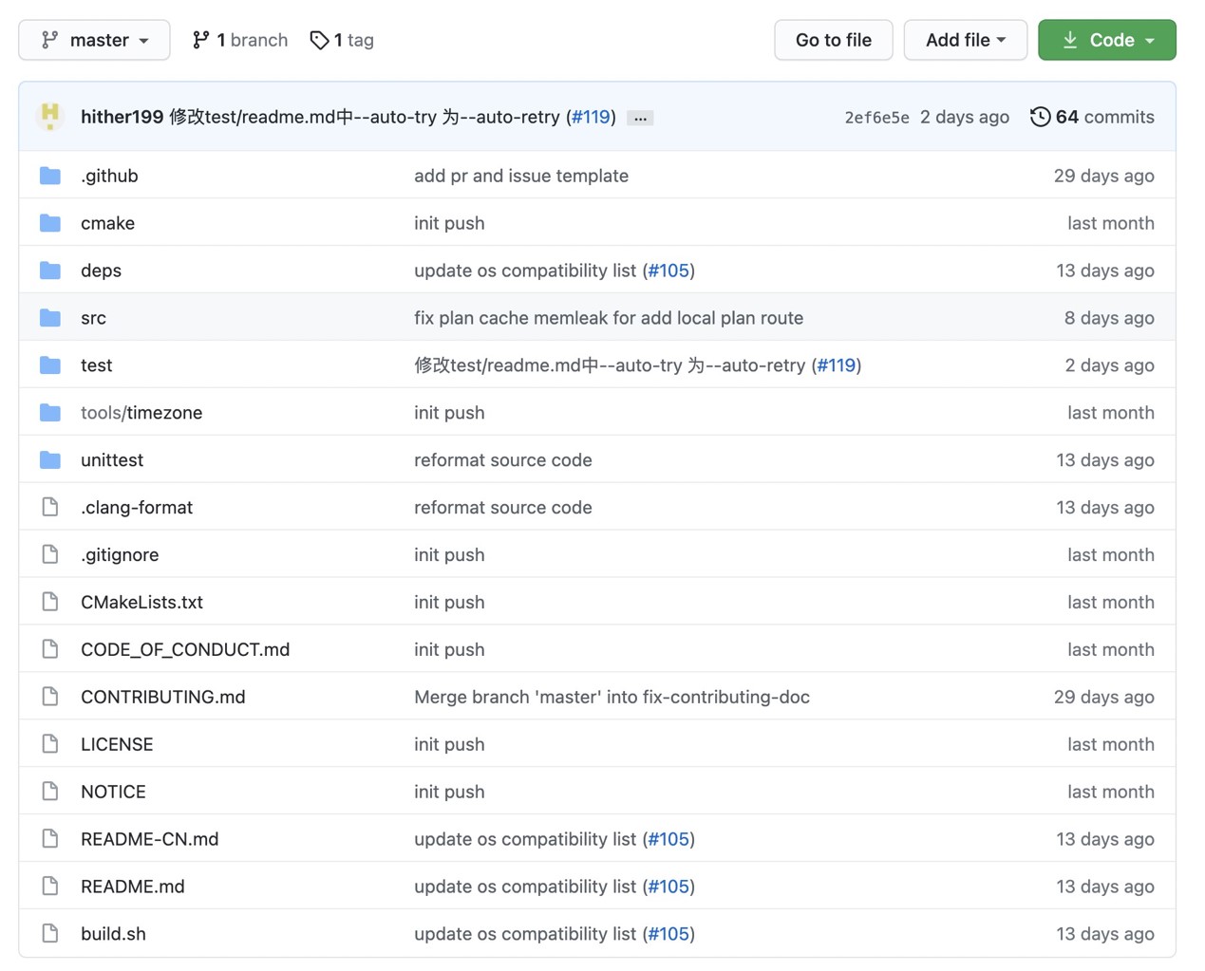Click the build.sh file icon
The height and width of the screenshot is (971, 1205).
(50, 934)
